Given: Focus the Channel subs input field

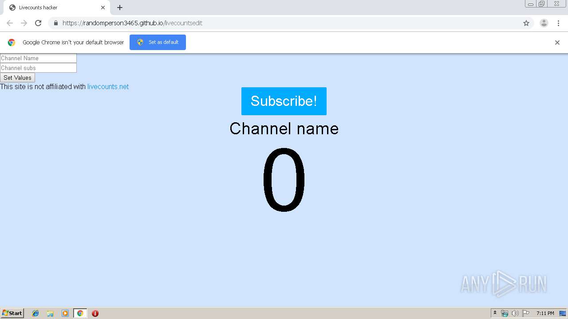Looking at the screenshot, I should point(38,68).
